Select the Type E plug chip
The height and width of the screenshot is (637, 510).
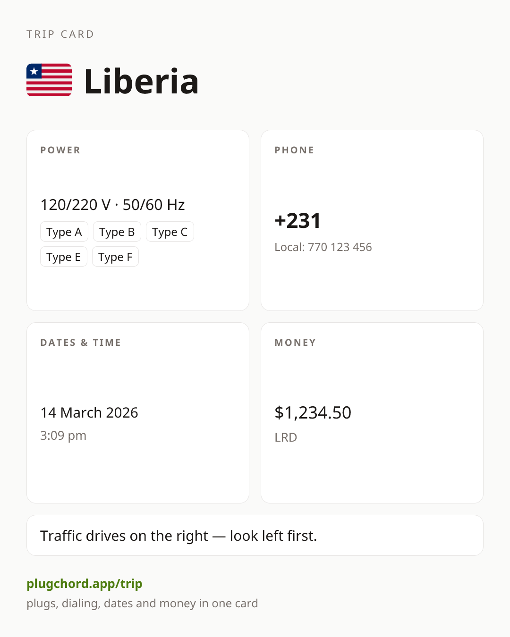pyautogui.click(x=64, y=257)
